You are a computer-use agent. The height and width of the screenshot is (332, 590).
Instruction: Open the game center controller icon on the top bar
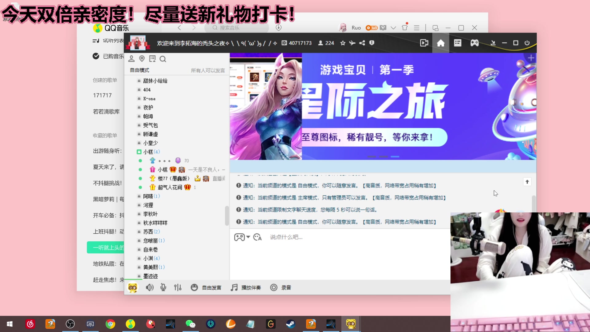pyautogui.click(x=474, y=43)
